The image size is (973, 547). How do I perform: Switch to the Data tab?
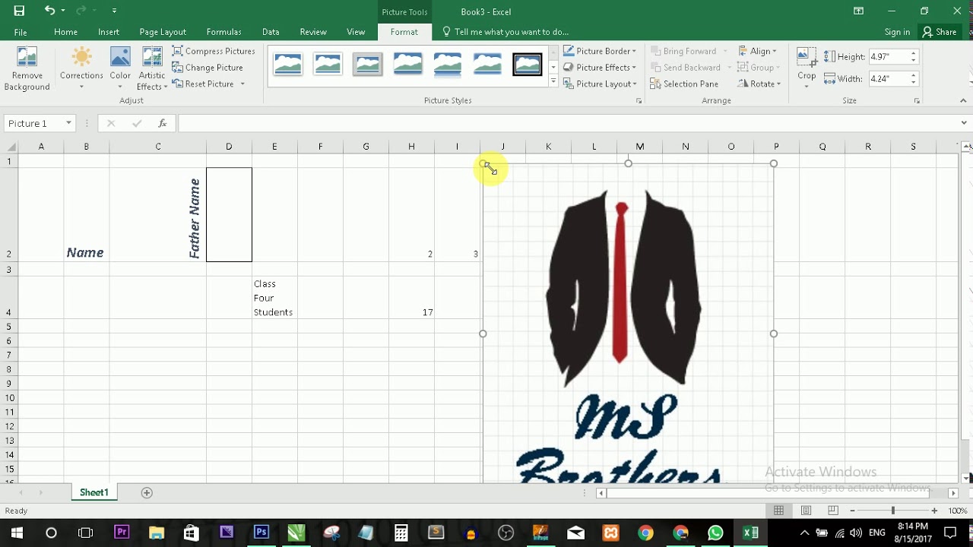click(x=271, y=32)
